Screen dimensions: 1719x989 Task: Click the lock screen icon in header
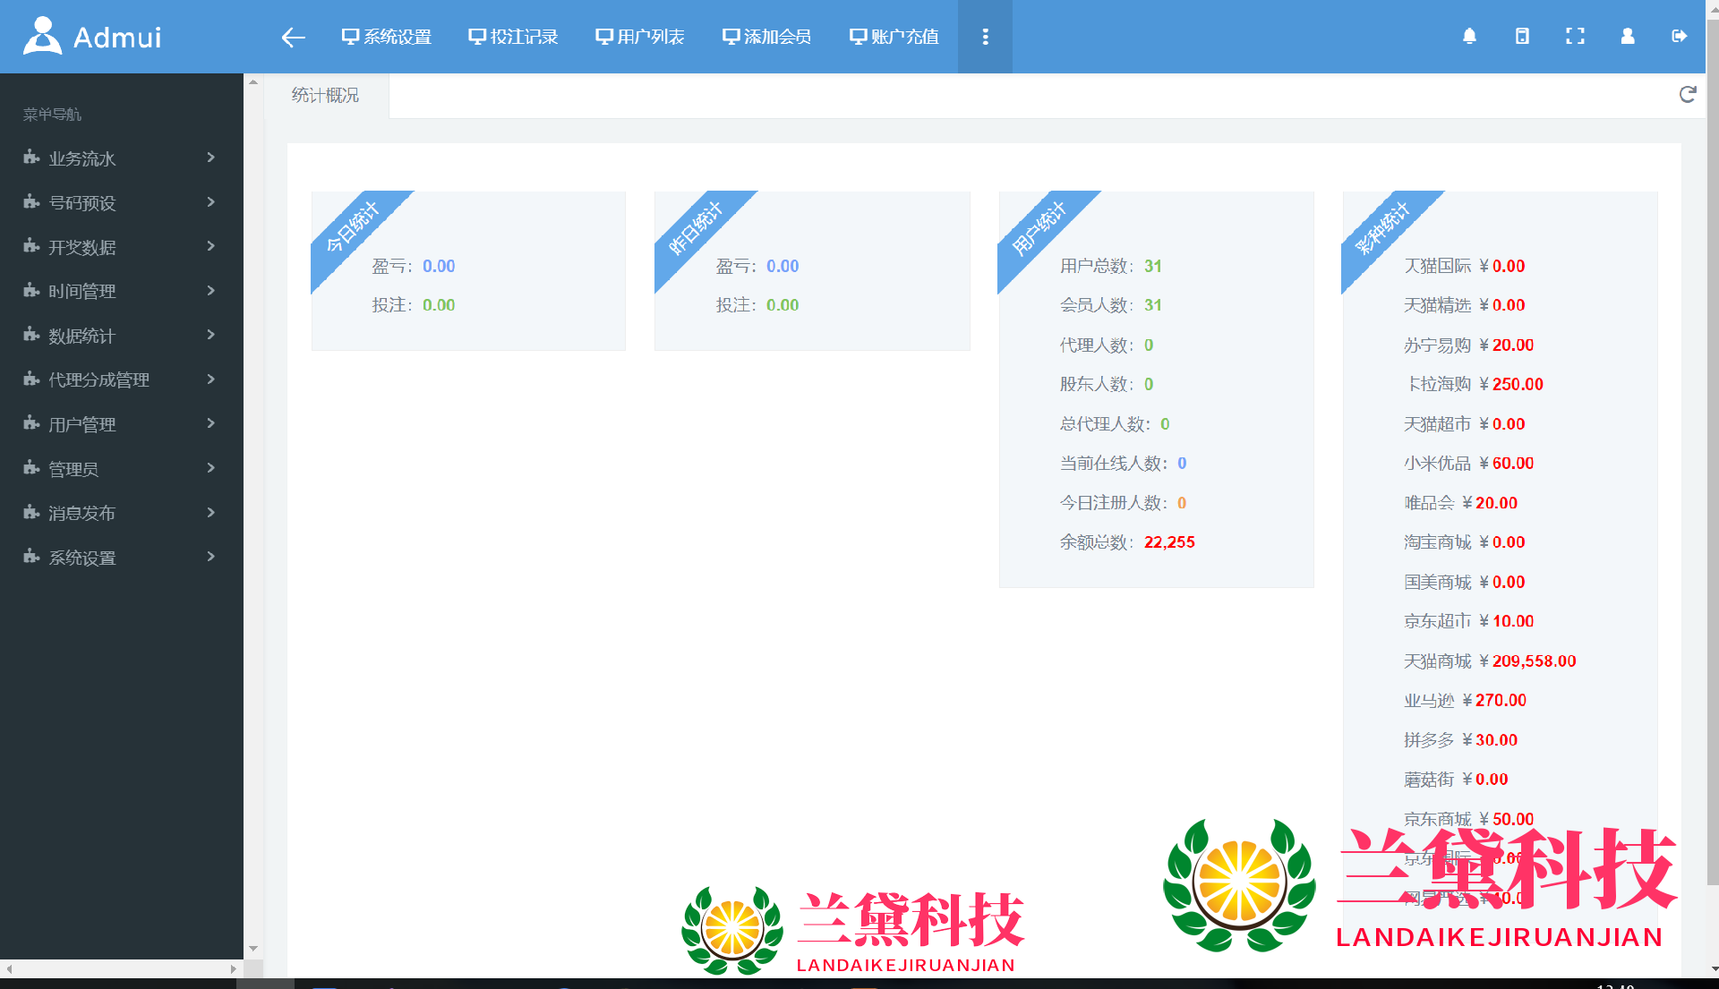pyautogui.click(x=1522, y=36)
